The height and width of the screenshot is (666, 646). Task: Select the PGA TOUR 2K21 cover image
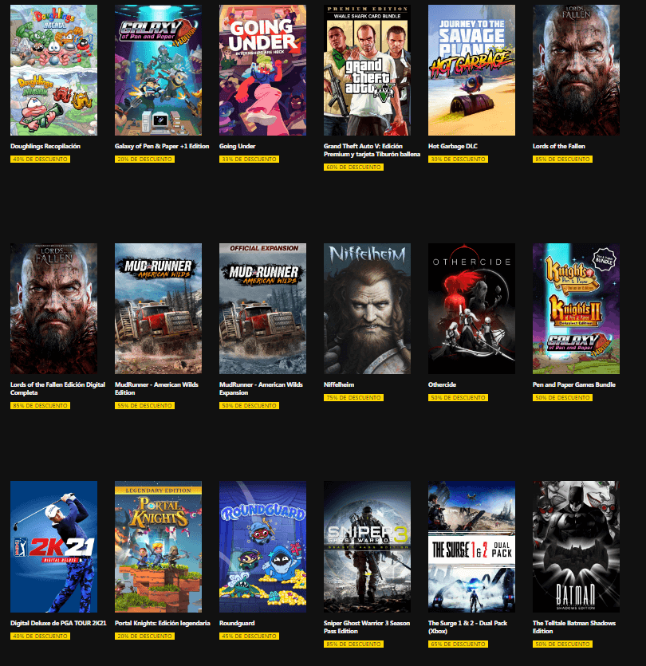tap(53, 546)
